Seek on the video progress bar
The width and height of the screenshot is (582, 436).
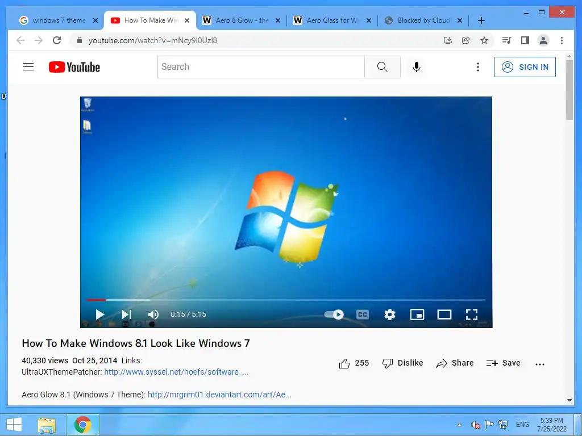(x=286, y=300)
